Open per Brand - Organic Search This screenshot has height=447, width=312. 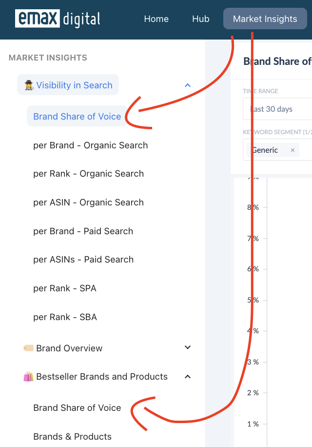[x=91, y=145]
